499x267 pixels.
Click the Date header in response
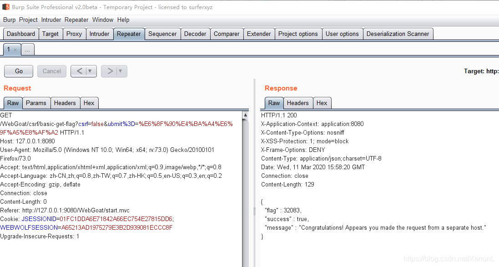point(313,167)
